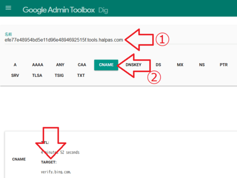Select the SRV record type
The height and width of the screenshot is (178, 237).
(15, 75)
